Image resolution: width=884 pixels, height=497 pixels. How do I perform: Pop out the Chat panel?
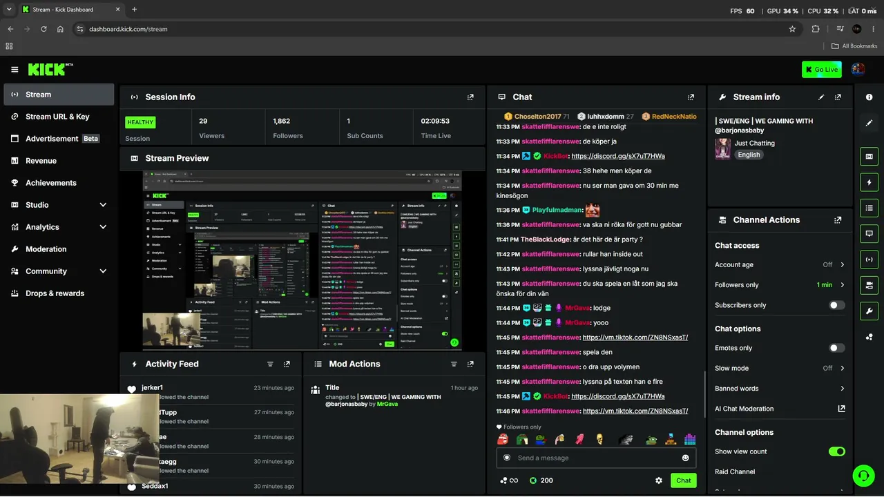pyautogui.click(x=691, y=97)
